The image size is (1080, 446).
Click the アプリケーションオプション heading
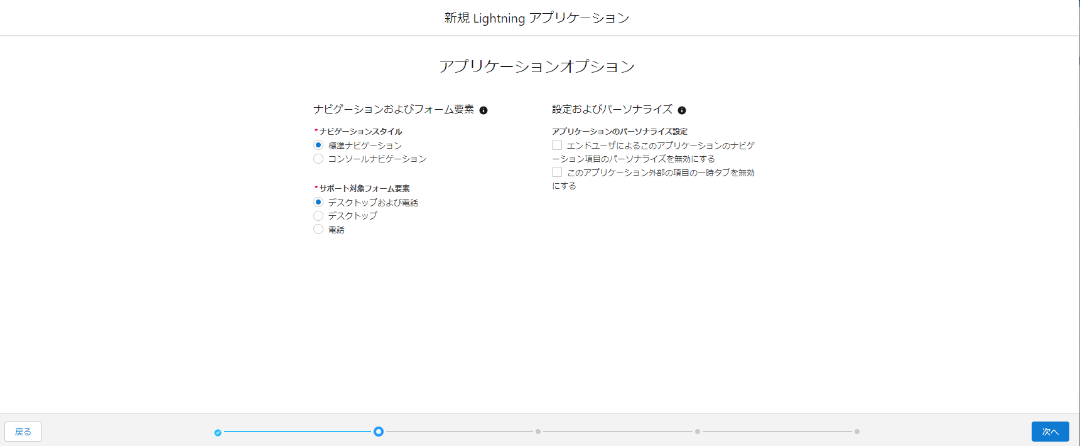click(x=537, y=66)
